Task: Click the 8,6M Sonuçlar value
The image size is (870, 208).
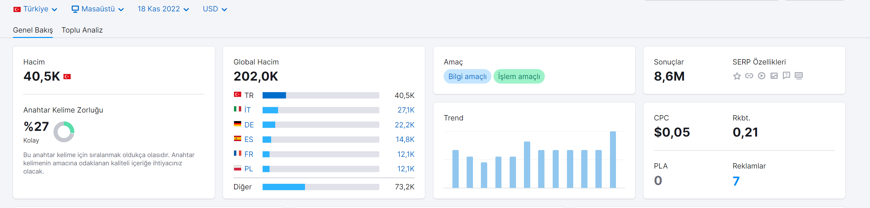Action: pos(669,76)
